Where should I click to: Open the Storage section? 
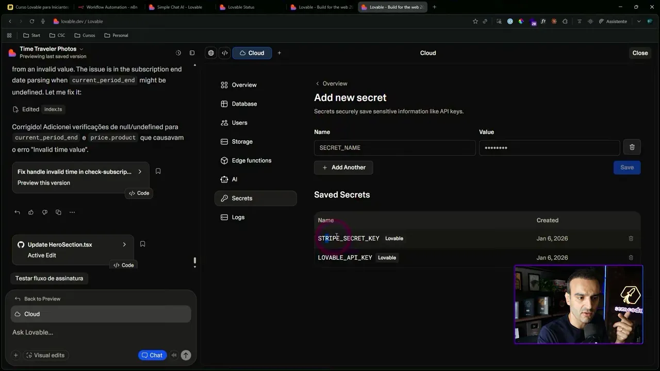point(242,141)
